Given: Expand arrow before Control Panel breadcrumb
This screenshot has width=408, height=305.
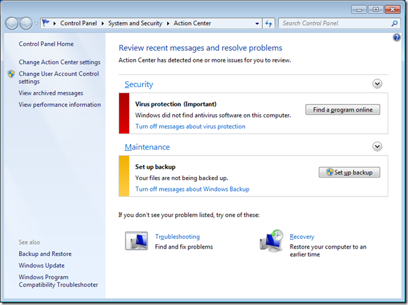Looking at the screenshot, I should coord(54,23).
